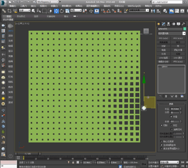Enable the Base To Pivot checkbox

[161, 141]
